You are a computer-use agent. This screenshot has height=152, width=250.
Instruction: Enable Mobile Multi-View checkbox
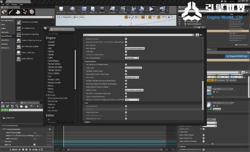tap(126, 113)
